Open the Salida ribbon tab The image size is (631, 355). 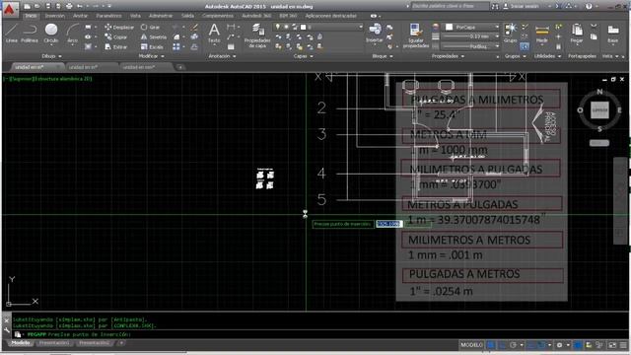pos(187,16)
